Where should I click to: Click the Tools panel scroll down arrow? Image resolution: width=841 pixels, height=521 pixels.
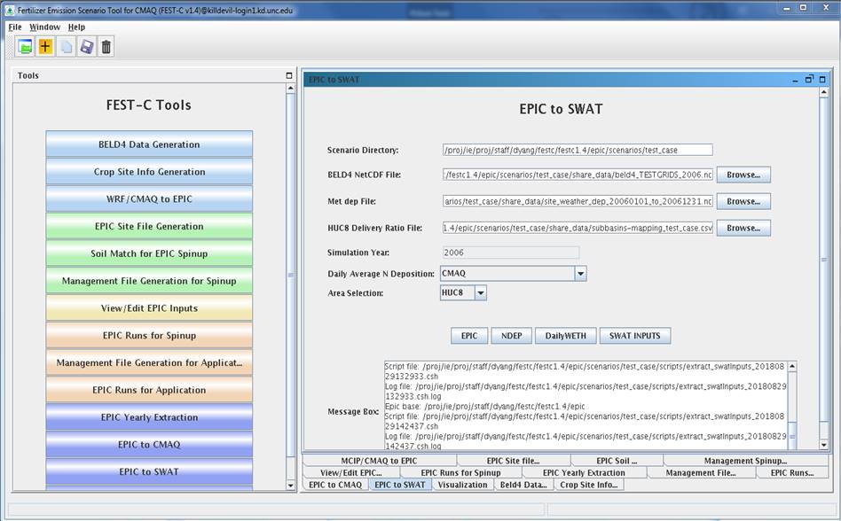pyautogui.click(x=291, y=486)
